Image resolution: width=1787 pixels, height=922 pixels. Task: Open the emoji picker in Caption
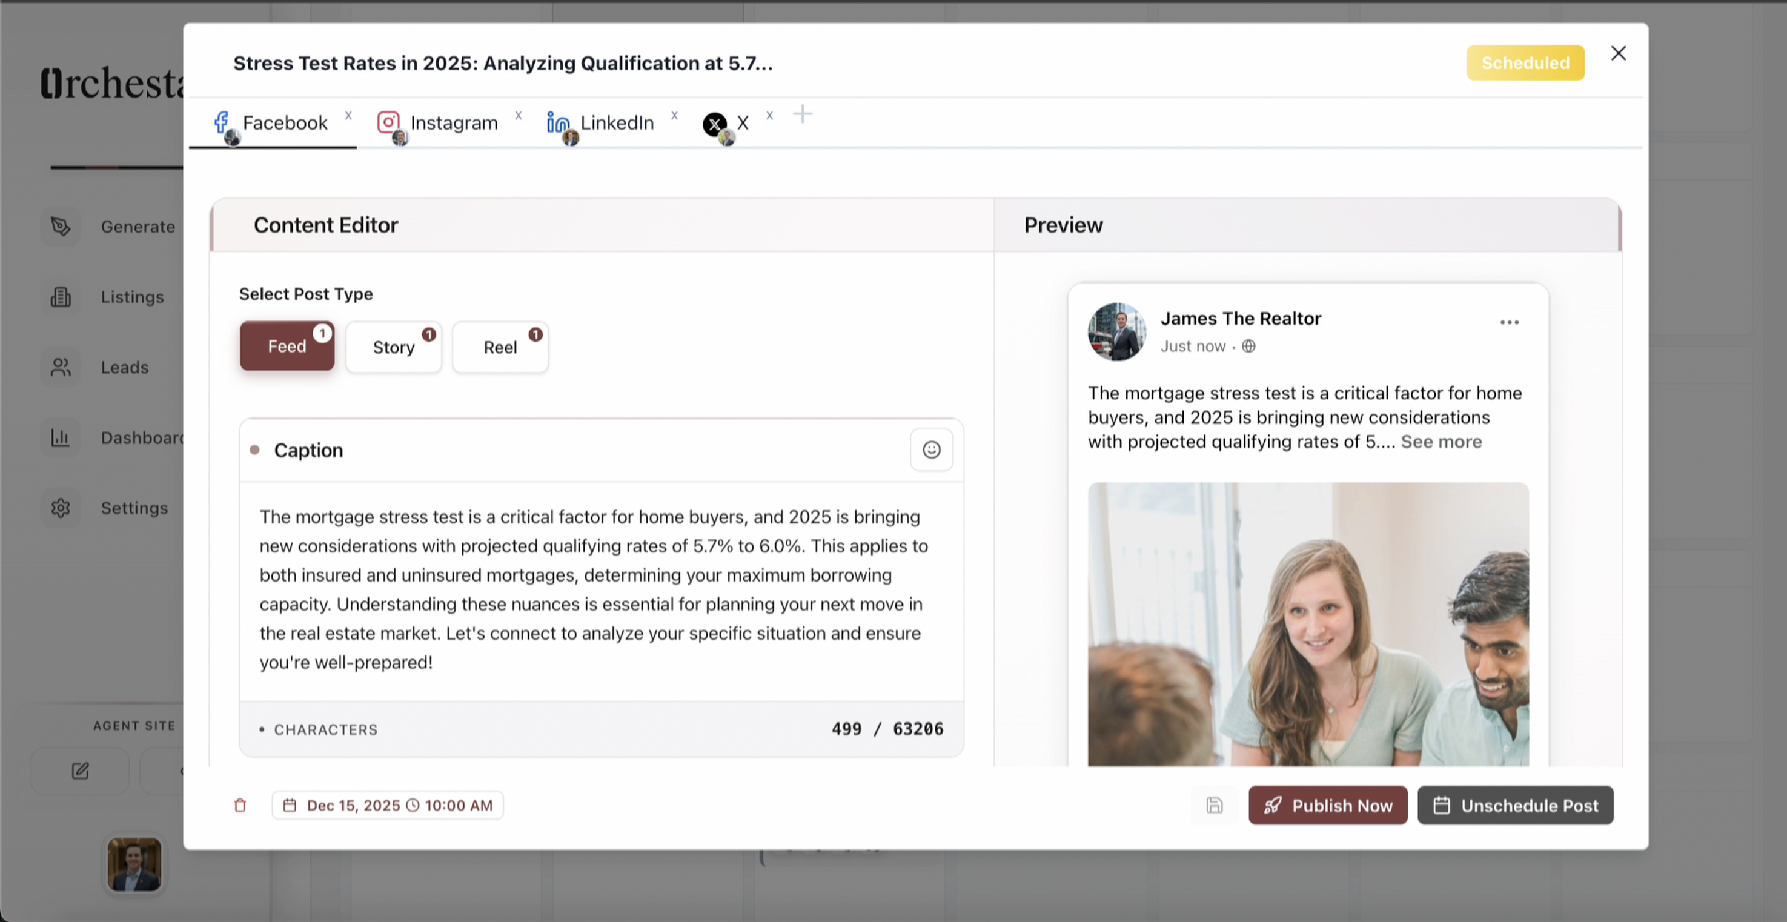(931, 449)
